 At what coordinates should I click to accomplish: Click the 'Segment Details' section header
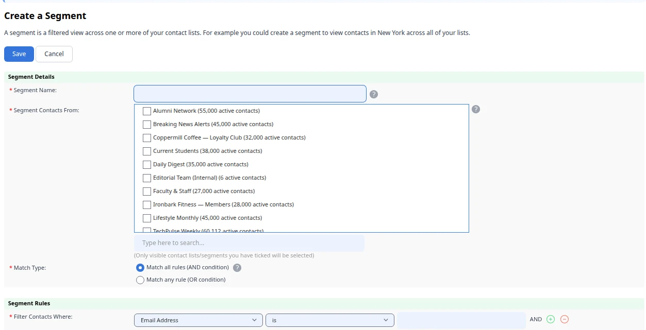(31, 77)
